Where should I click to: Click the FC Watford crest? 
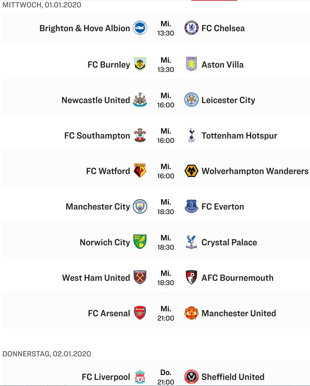[x=140, y=171]
